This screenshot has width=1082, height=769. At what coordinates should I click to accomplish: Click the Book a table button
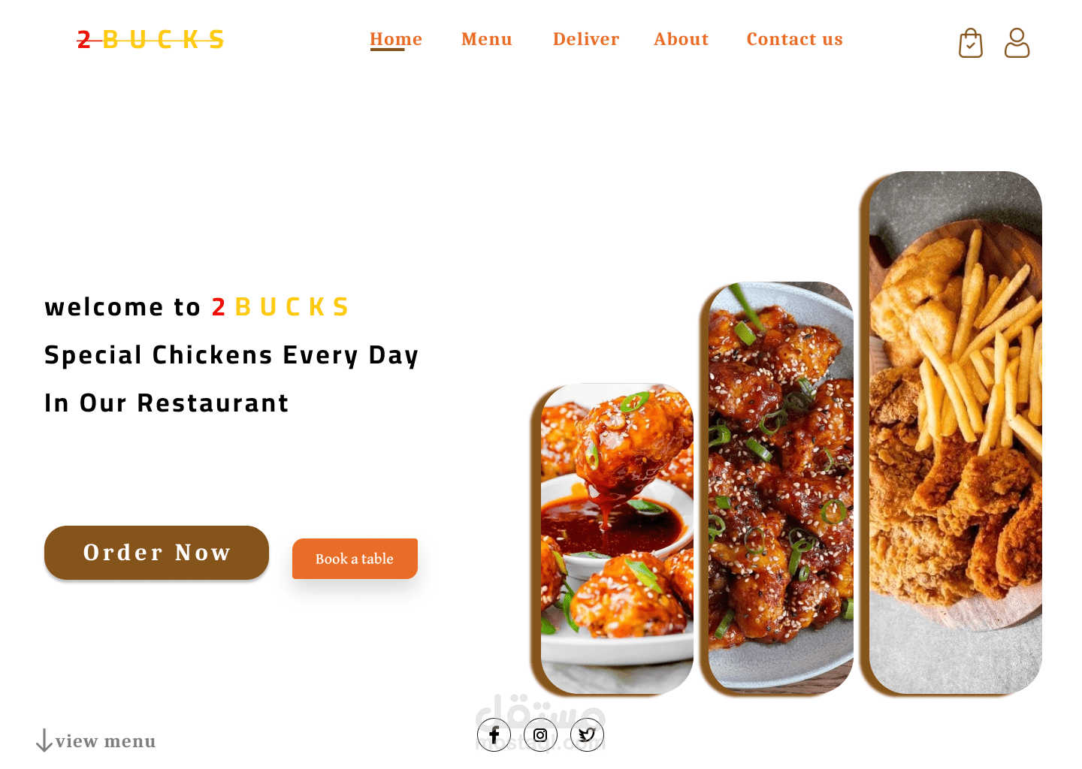tap(355, 559)
